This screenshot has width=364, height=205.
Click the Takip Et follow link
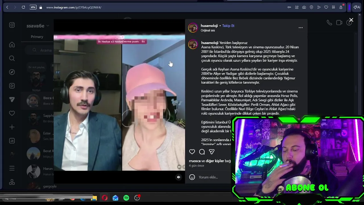tap(228, 26)
